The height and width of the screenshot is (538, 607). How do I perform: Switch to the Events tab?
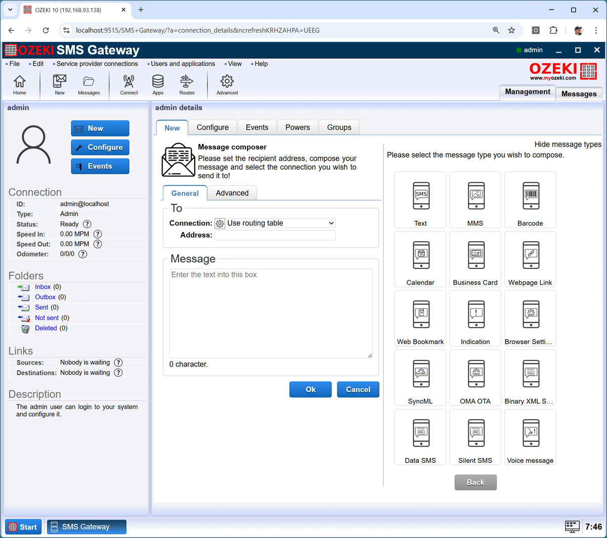coord(257,127)
